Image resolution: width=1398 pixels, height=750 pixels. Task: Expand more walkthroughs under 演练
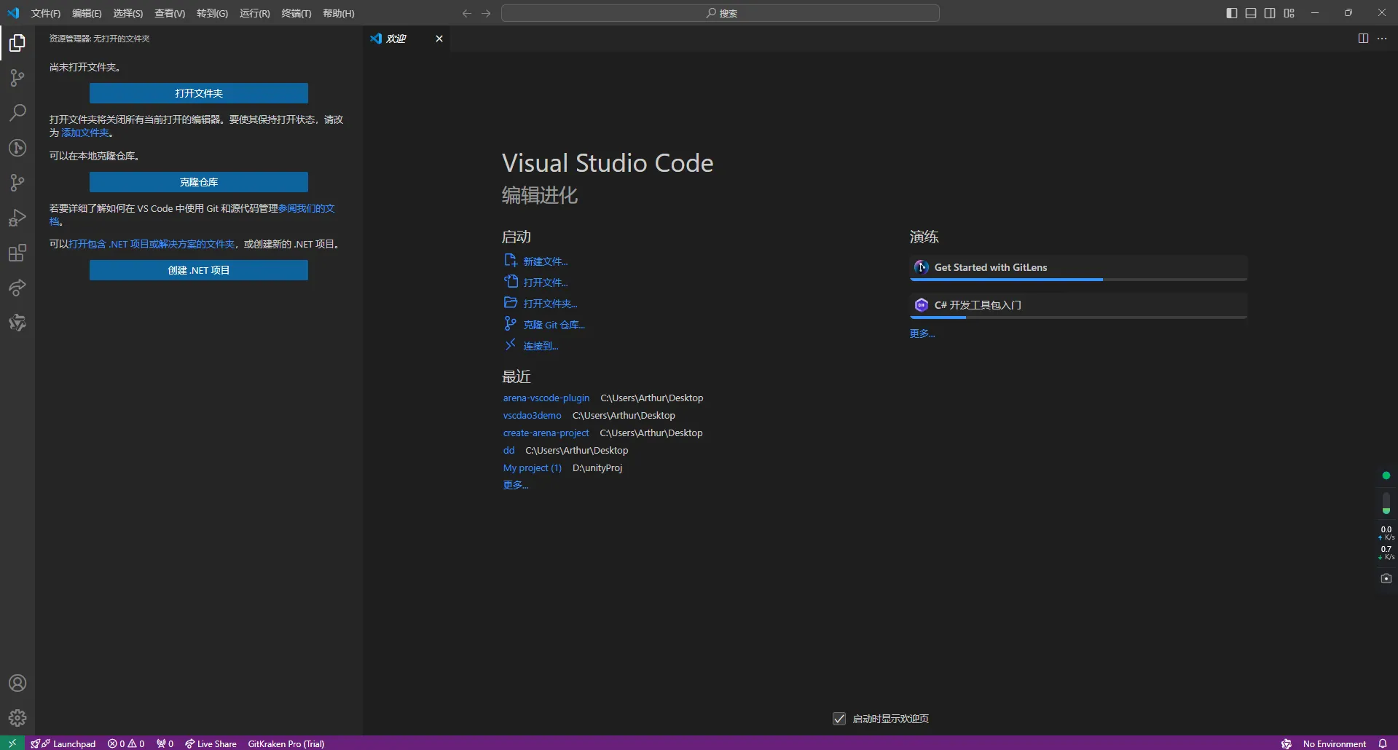pos(922,333)
